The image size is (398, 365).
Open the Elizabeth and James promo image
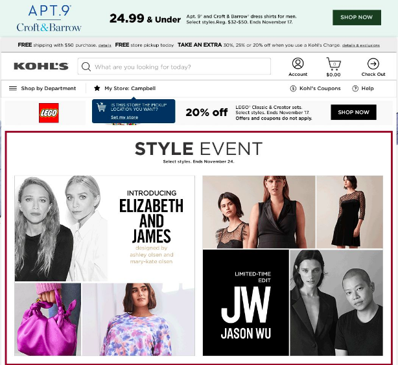tap(104, 228)
